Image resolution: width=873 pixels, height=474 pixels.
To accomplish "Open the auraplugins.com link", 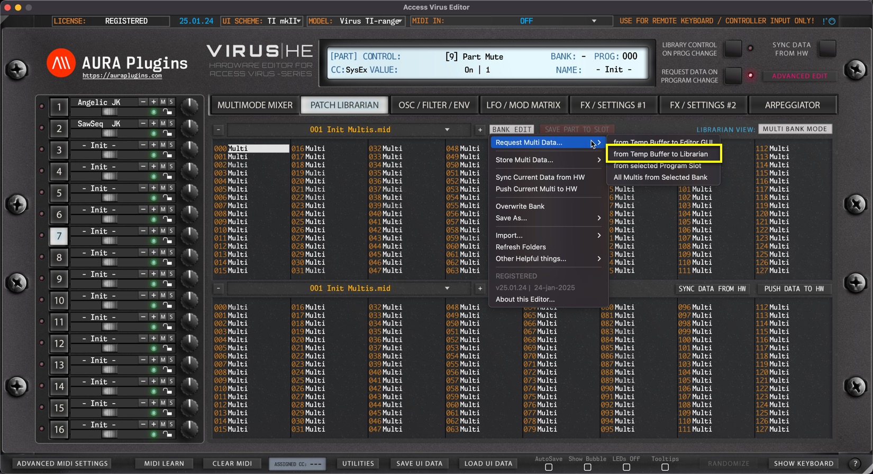I will tap(122, 76).
